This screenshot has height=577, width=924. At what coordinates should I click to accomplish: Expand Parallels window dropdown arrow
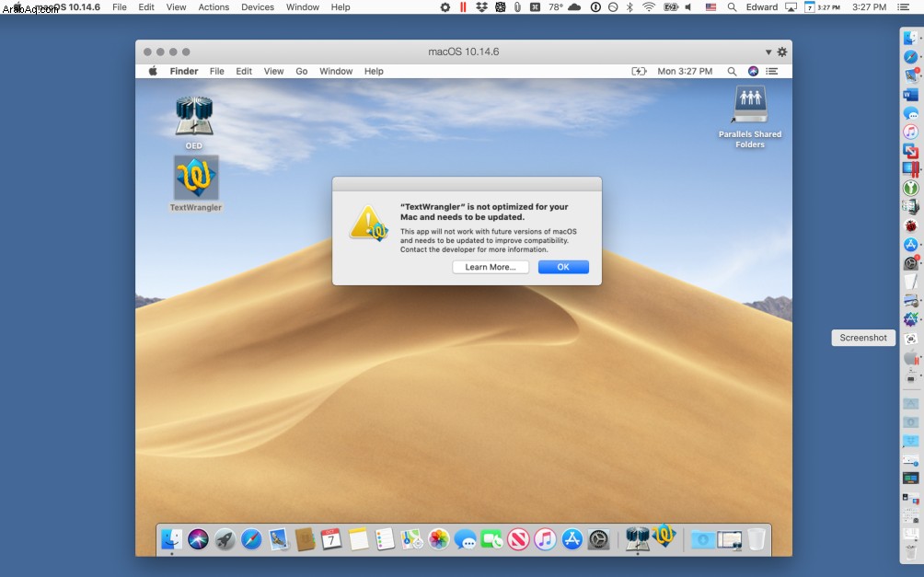[768, 52]
